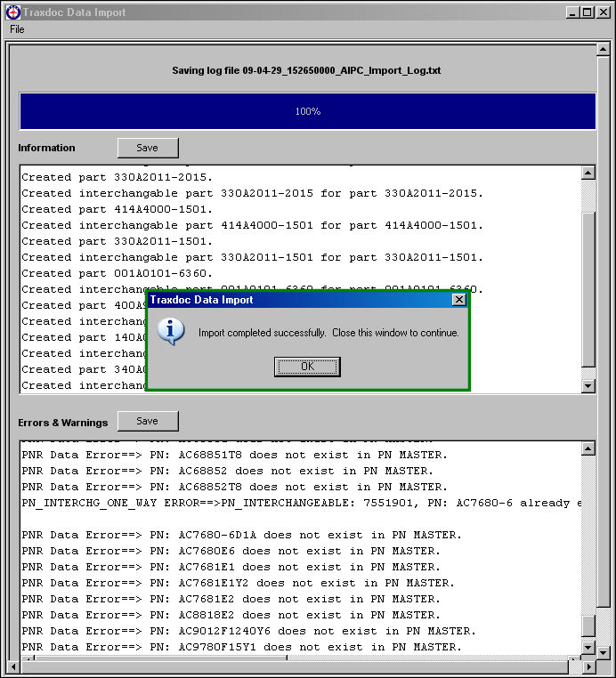
Task: Select error line for PN AC68852 (no T8)
Action: click(228, 471)
